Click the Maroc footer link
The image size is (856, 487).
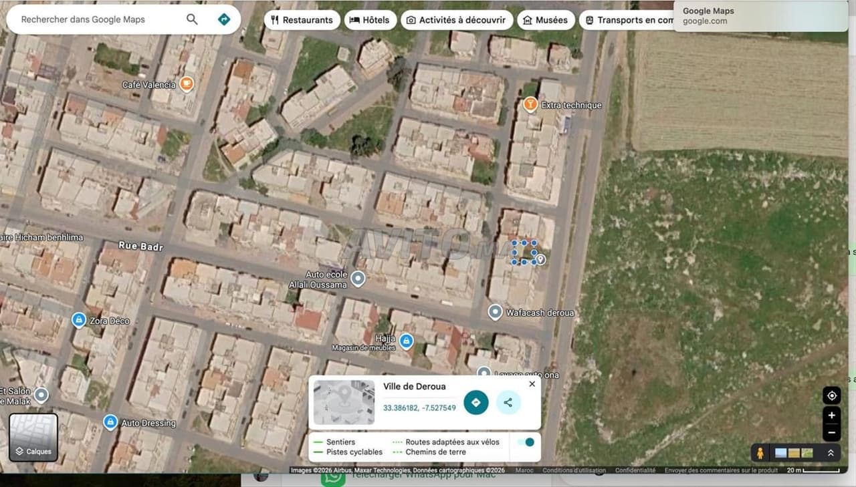click(x=524, y=470)
